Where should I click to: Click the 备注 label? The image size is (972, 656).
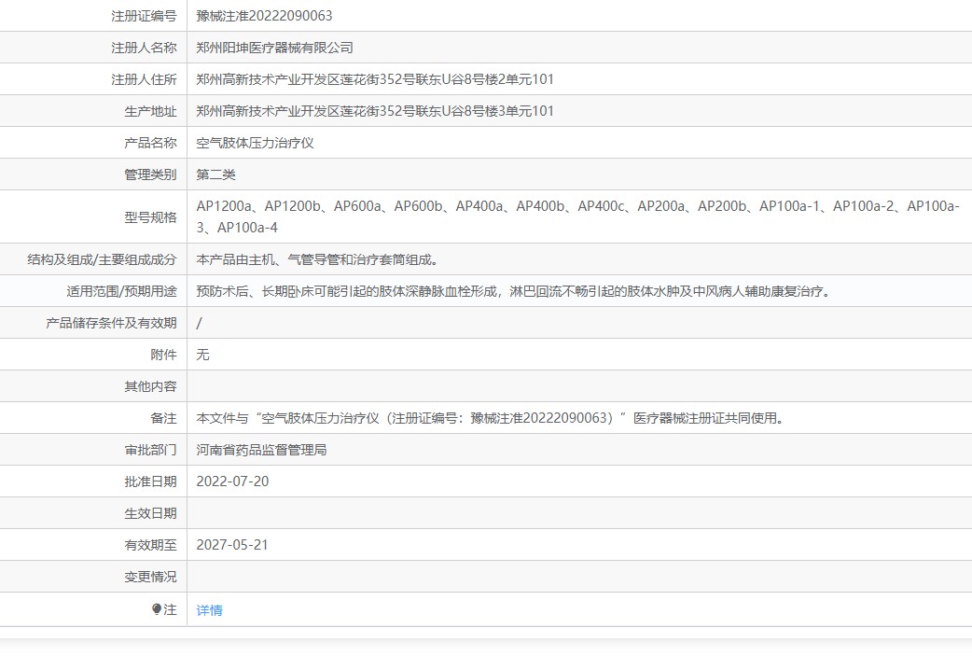163,419
